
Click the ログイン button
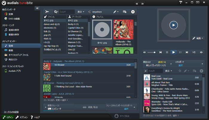coord(8,117)
